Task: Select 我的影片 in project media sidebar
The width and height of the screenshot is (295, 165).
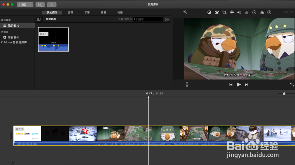Action: [x=17, y=26]
